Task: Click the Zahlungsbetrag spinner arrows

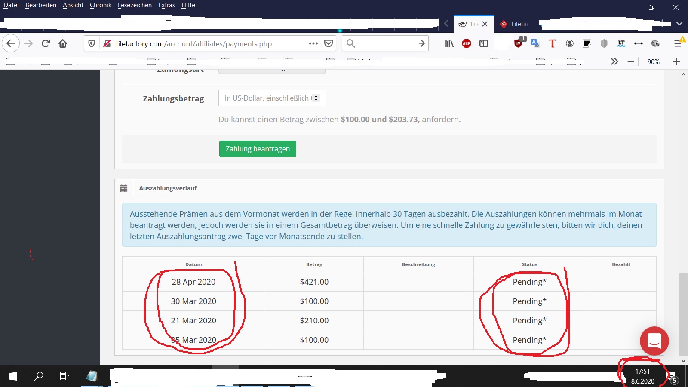Action: tap(316, 98)
